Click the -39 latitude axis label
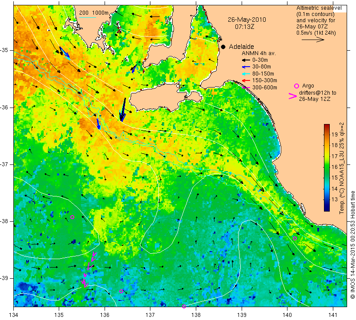This screenshot has width=356, height=320. (x=4, y=278)
